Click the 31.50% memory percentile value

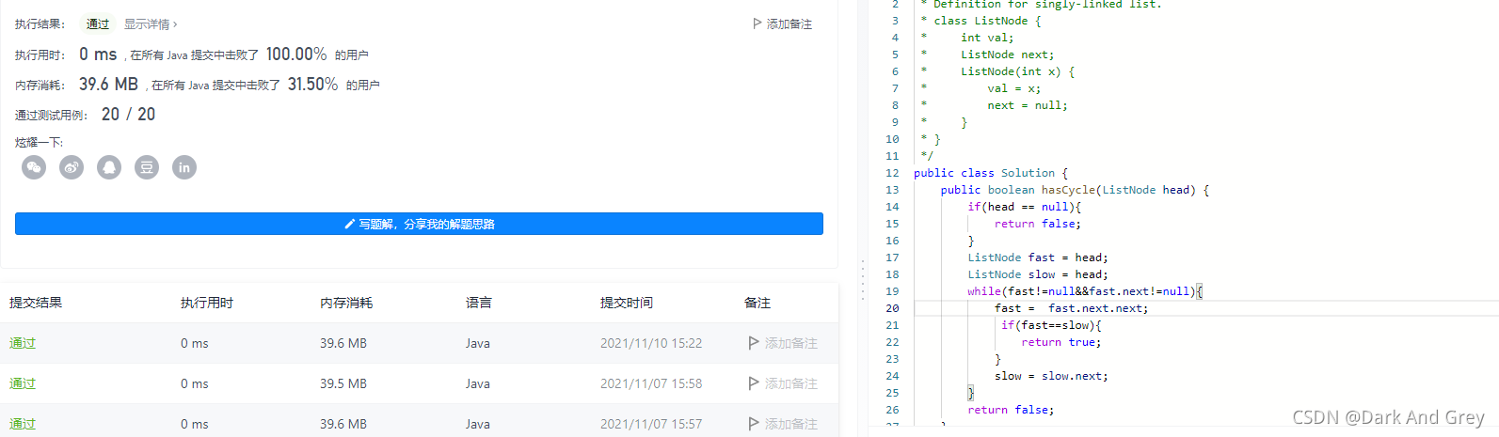[312, 85]
